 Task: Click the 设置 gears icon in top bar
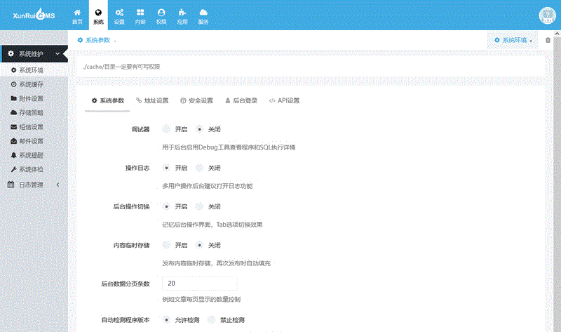[x=119, y=16]
